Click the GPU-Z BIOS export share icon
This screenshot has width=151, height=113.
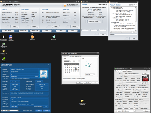[x=143, y=83]
